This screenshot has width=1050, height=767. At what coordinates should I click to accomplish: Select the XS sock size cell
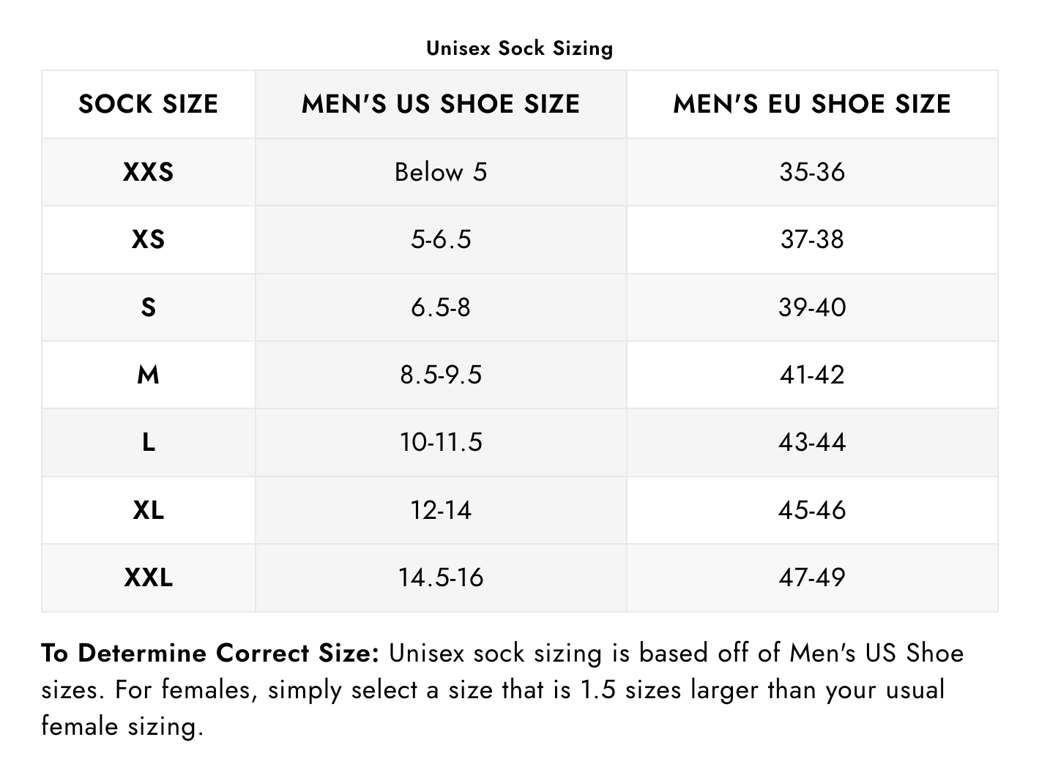pyautogui.click(x=148, y=239)
